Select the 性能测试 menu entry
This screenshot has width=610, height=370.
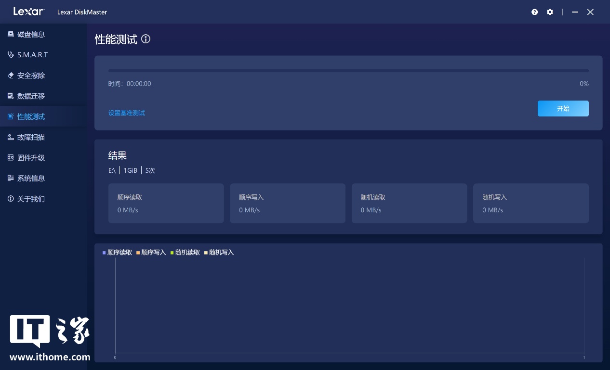click(31, 117)
